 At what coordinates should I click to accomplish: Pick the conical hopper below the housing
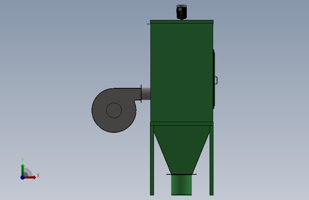(x=181, y=149)
